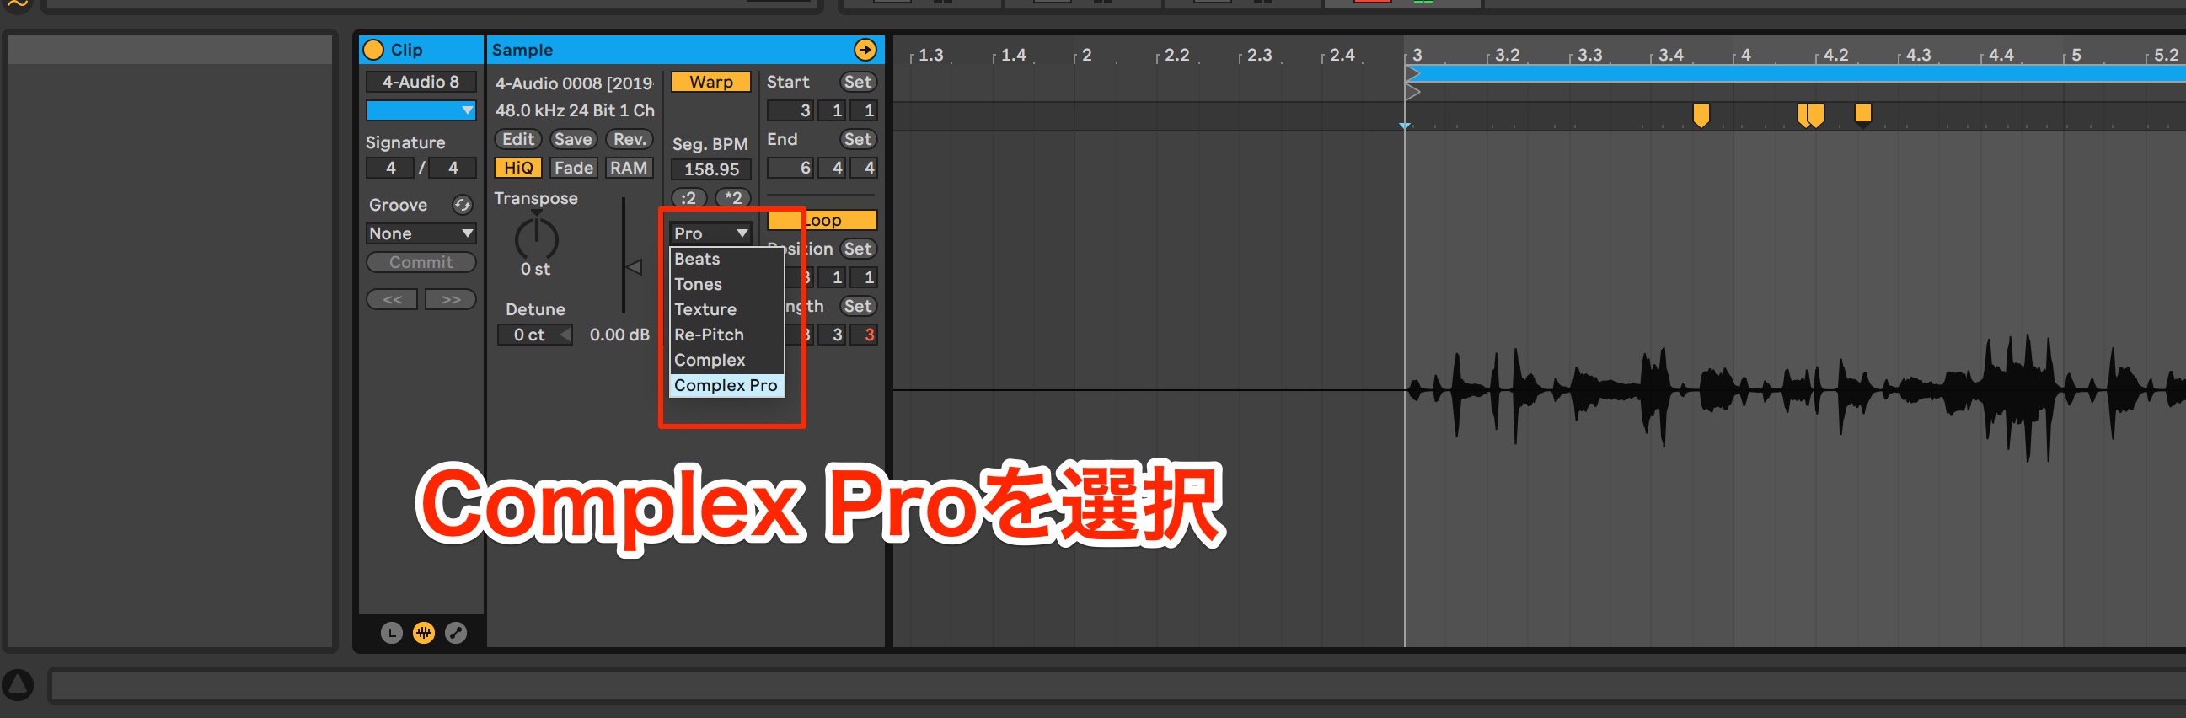Toggle the Sample box icon
Screen dimensions: 2186x718
[423, 632]
